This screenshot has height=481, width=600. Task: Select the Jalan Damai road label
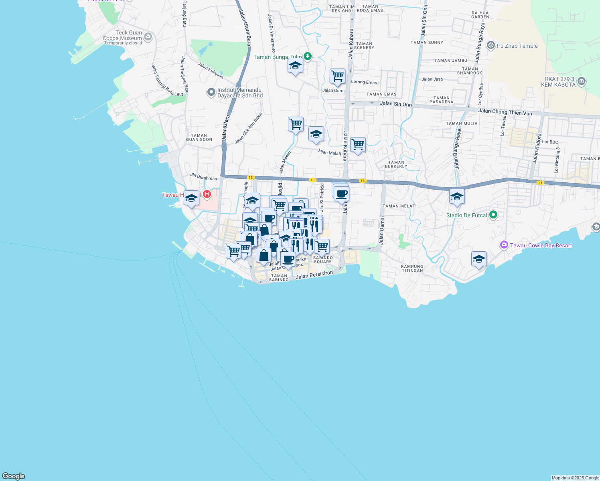tap(381, 230)
